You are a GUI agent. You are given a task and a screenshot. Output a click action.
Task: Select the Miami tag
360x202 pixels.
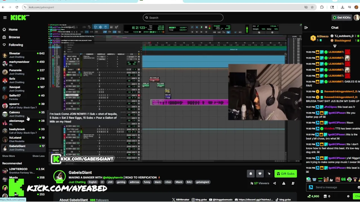point(179,182)
